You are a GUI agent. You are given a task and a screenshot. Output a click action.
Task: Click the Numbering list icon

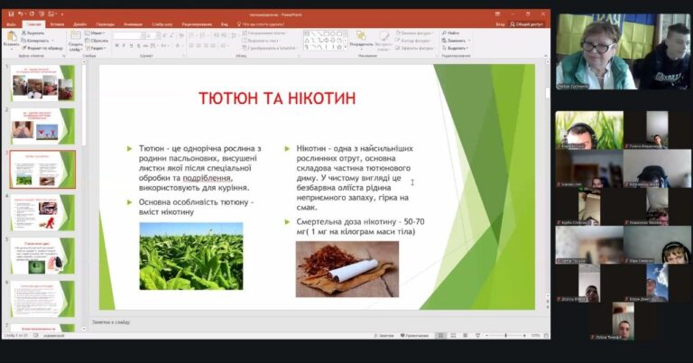tap(203, 35)
